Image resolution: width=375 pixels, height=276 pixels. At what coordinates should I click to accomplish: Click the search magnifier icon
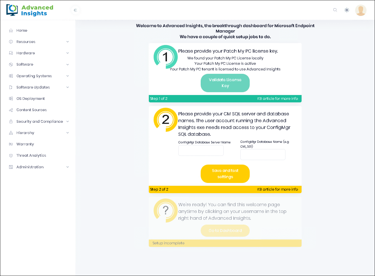point(335,10)
